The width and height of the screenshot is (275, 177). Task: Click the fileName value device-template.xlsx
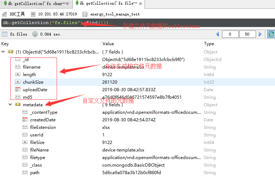point(123,150)
